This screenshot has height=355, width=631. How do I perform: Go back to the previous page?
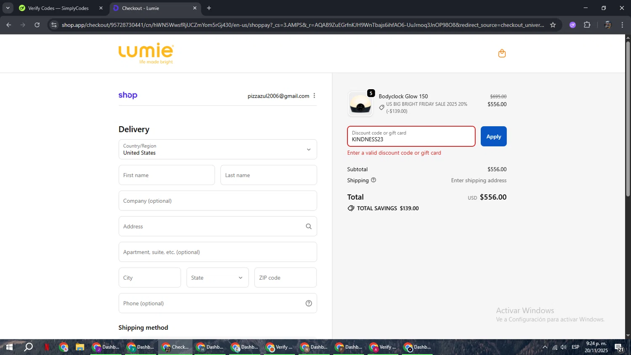9,25
